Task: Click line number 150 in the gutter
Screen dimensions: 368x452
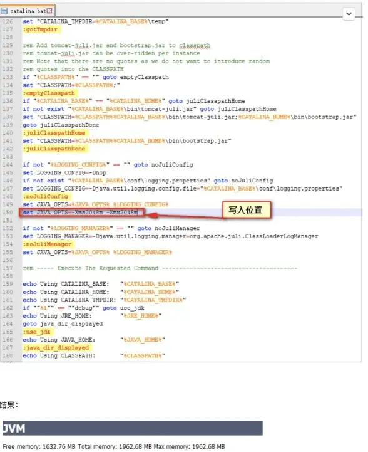Action: click(8, 213)
